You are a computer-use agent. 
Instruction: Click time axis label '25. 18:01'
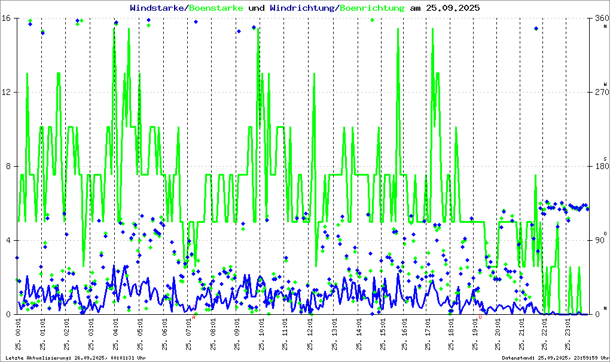[451, 335]
